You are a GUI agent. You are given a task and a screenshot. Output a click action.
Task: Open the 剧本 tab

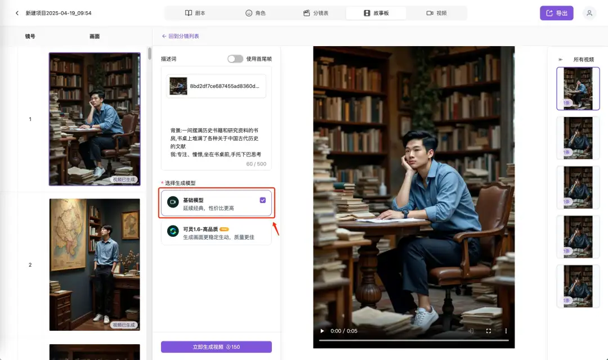[x=195, y=13]
